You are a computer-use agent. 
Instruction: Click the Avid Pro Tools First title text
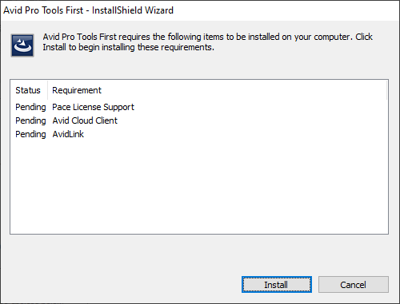pos(43,10)
